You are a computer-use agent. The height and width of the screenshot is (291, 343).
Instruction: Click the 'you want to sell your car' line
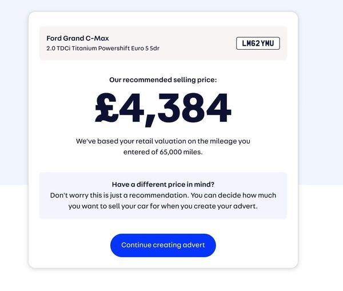pos(163,206)
